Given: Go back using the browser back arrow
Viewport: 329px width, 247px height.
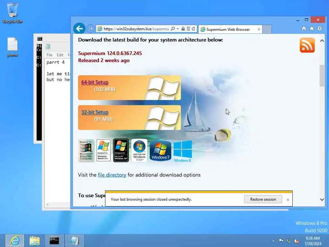Looking at the screenshot, I should click(79, 28).
